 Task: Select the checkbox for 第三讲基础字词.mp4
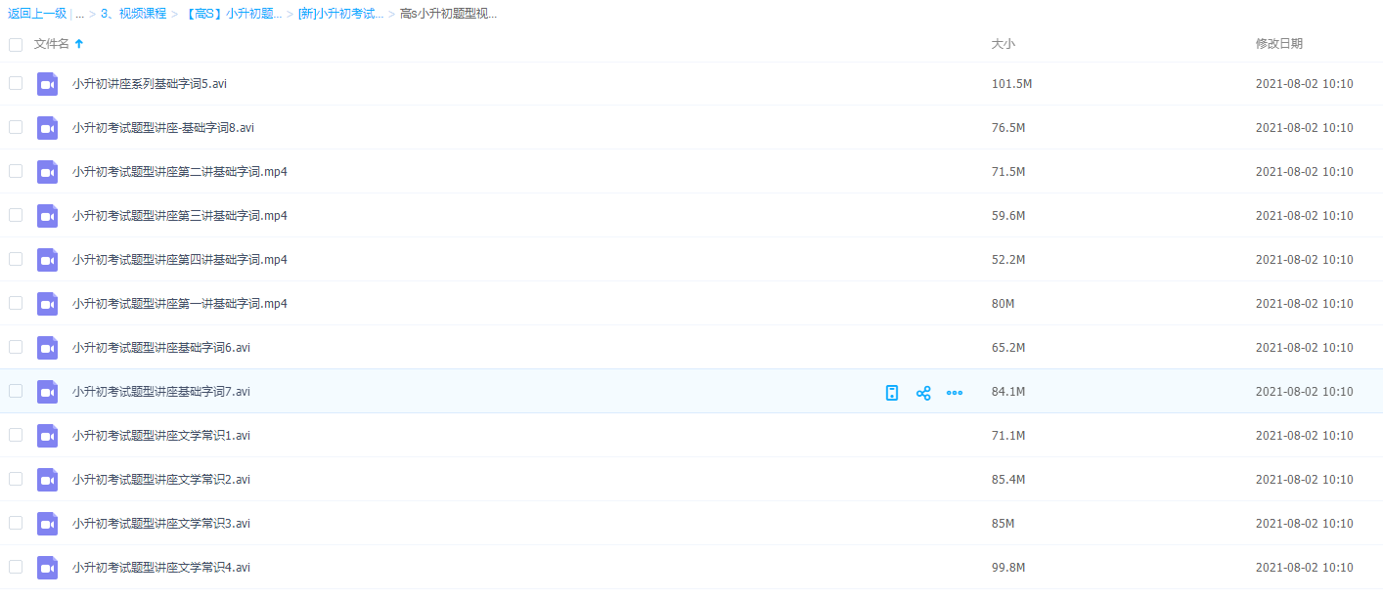point(16,215)
